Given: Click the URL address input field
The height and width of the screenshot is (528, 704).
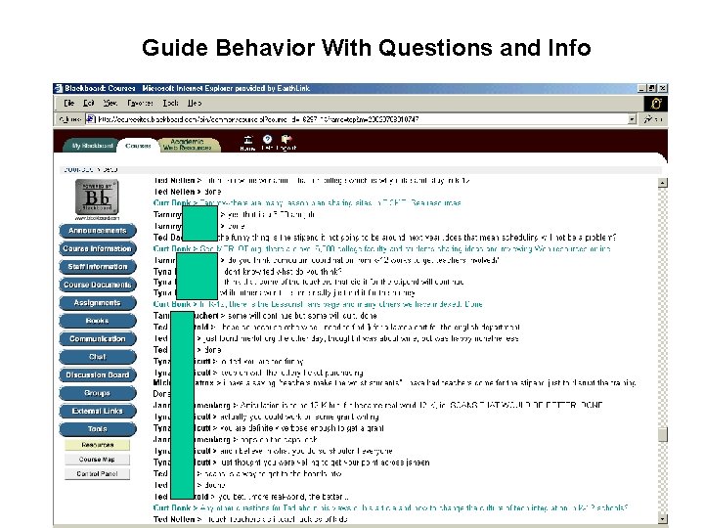Looking at the screenshot, I should 363,119.
